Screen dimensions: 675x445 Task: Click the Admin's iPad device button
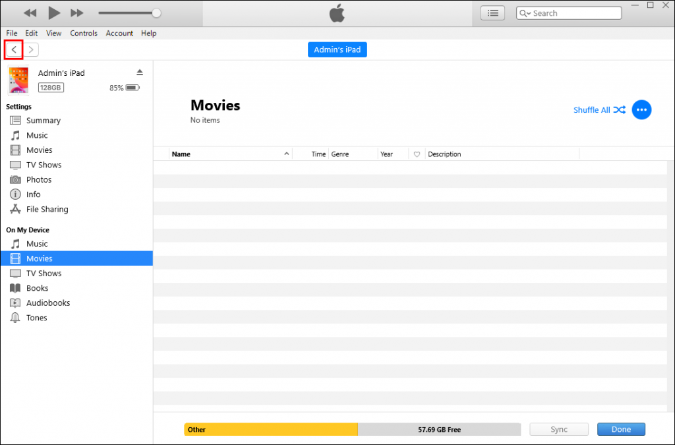pos(337,49)
